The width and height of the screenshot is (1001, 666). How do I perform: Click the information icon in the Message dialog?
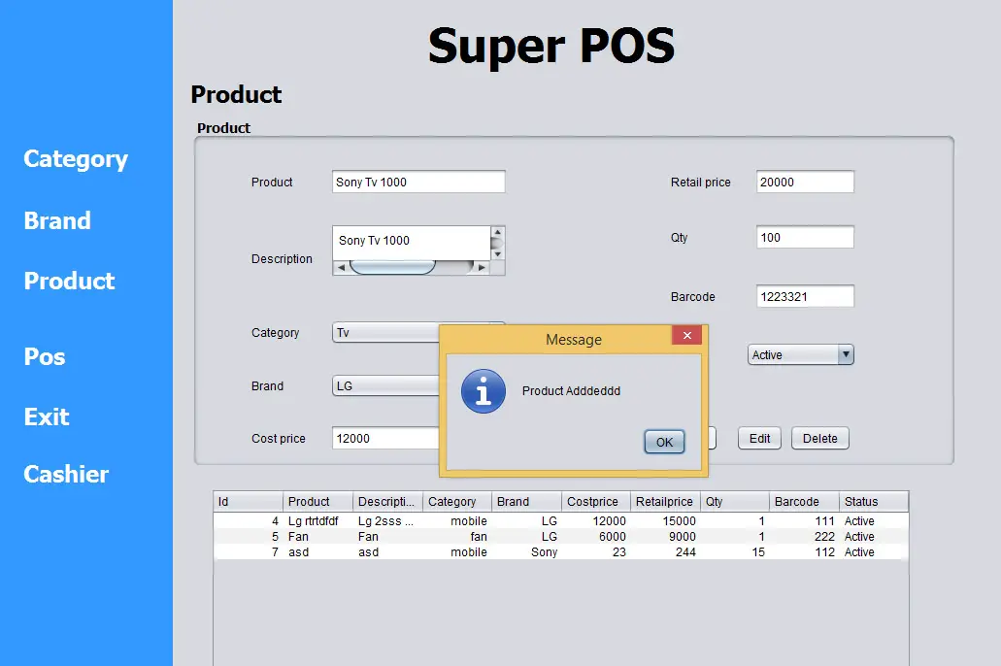pos(483,390)
